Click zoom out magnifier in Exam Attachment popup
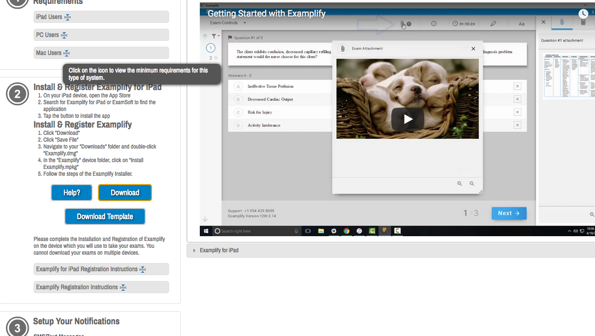 [472, 184]
